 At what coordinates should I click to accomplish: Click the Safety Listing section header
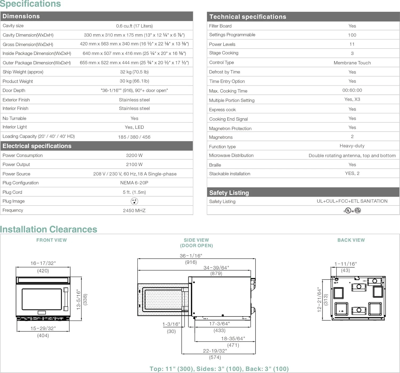pos(229,193)
